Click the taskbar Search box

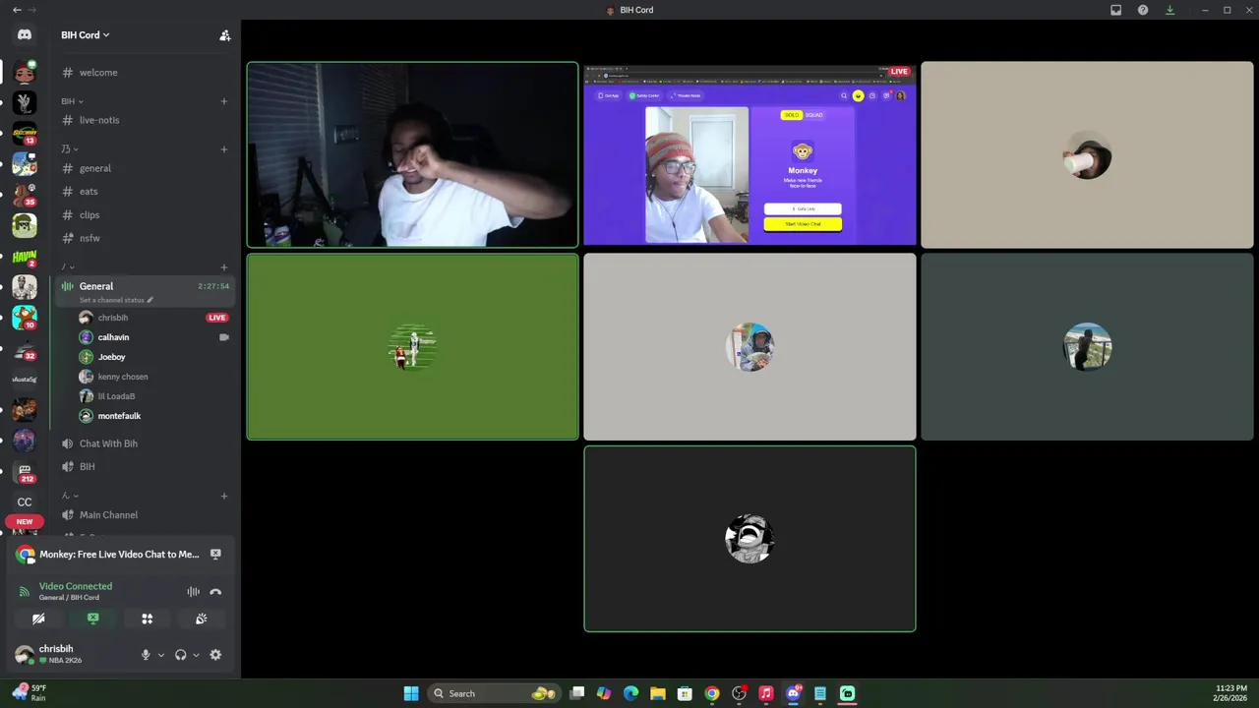[496, 693]
